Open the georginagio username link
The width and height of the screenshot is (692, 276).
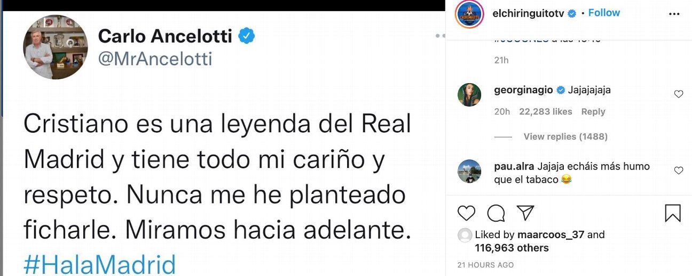coord(524,90)
